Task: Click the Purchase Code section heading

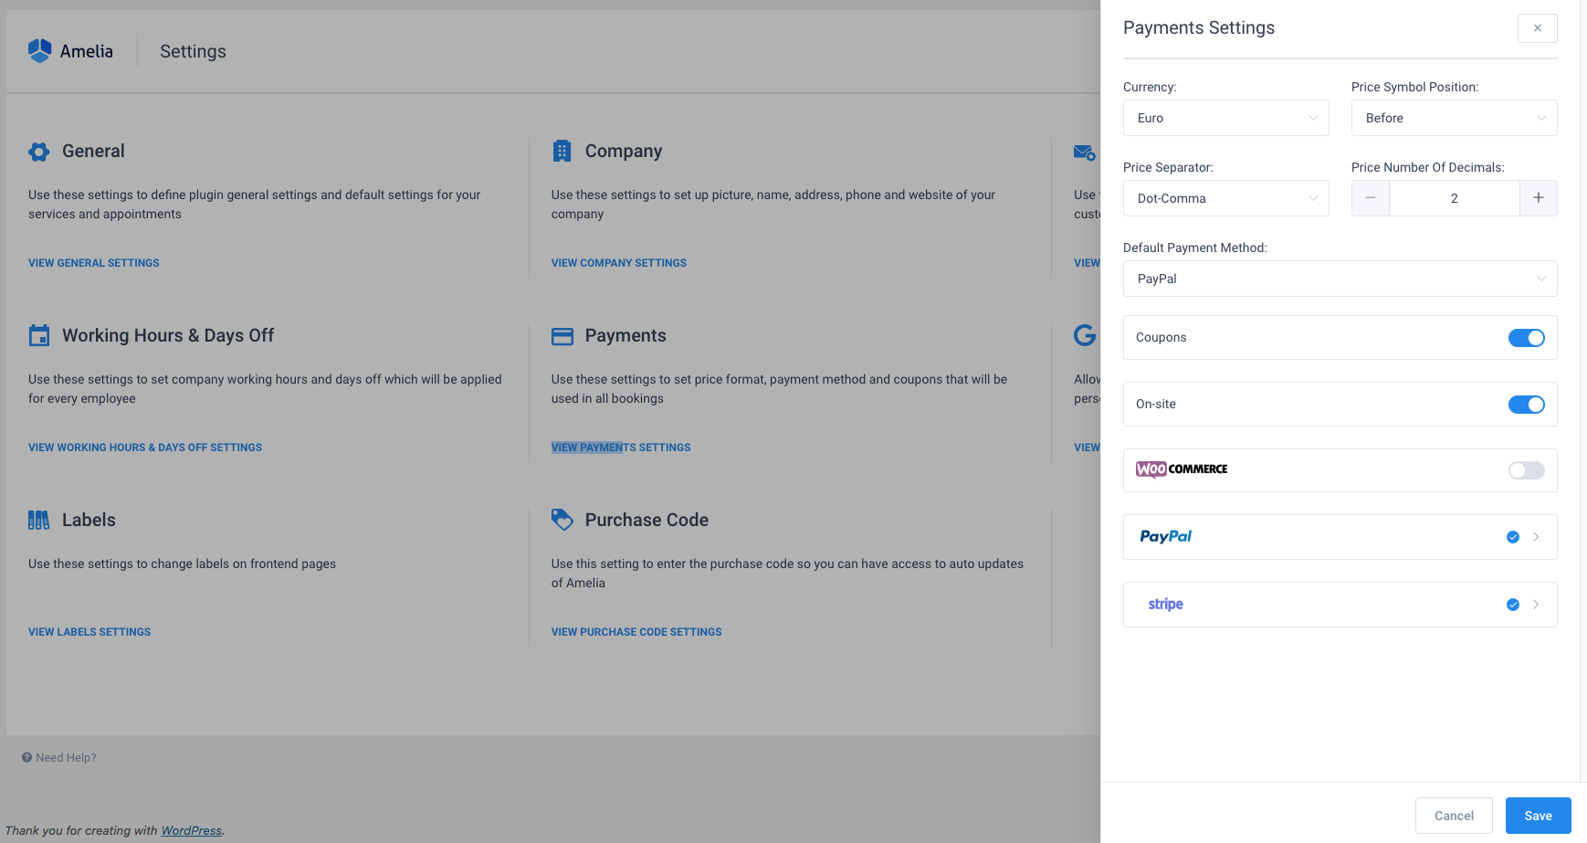Action: [x=646, y=521]
